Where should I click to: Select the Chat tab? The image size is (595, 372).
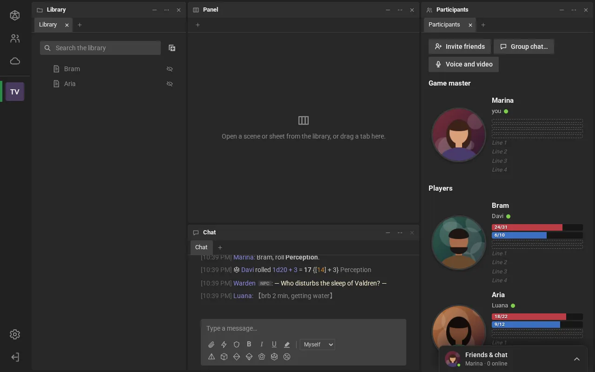201,247
